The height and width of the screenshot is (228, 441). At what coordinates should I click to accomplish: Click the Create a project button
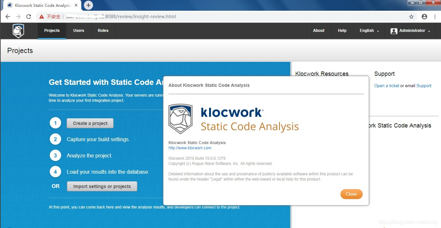tap(90, 123)
